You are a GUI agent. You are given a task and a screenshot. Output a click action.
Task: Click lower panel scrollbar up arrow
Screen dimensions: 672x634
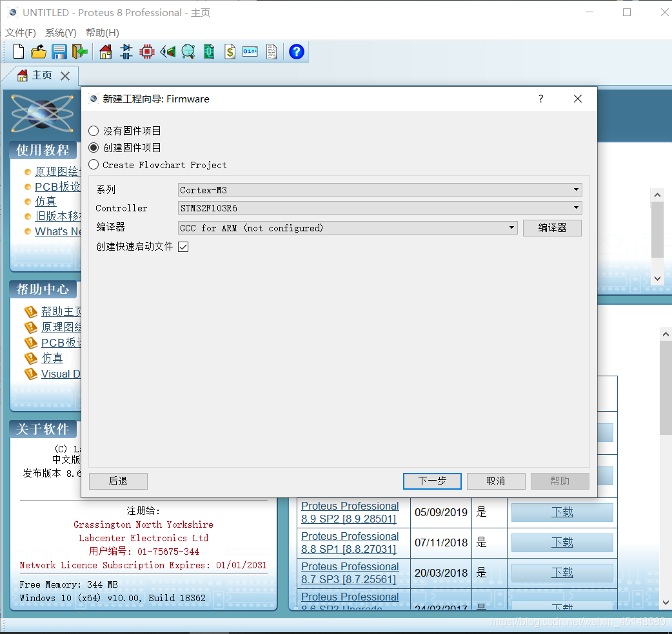pos(666,334)
